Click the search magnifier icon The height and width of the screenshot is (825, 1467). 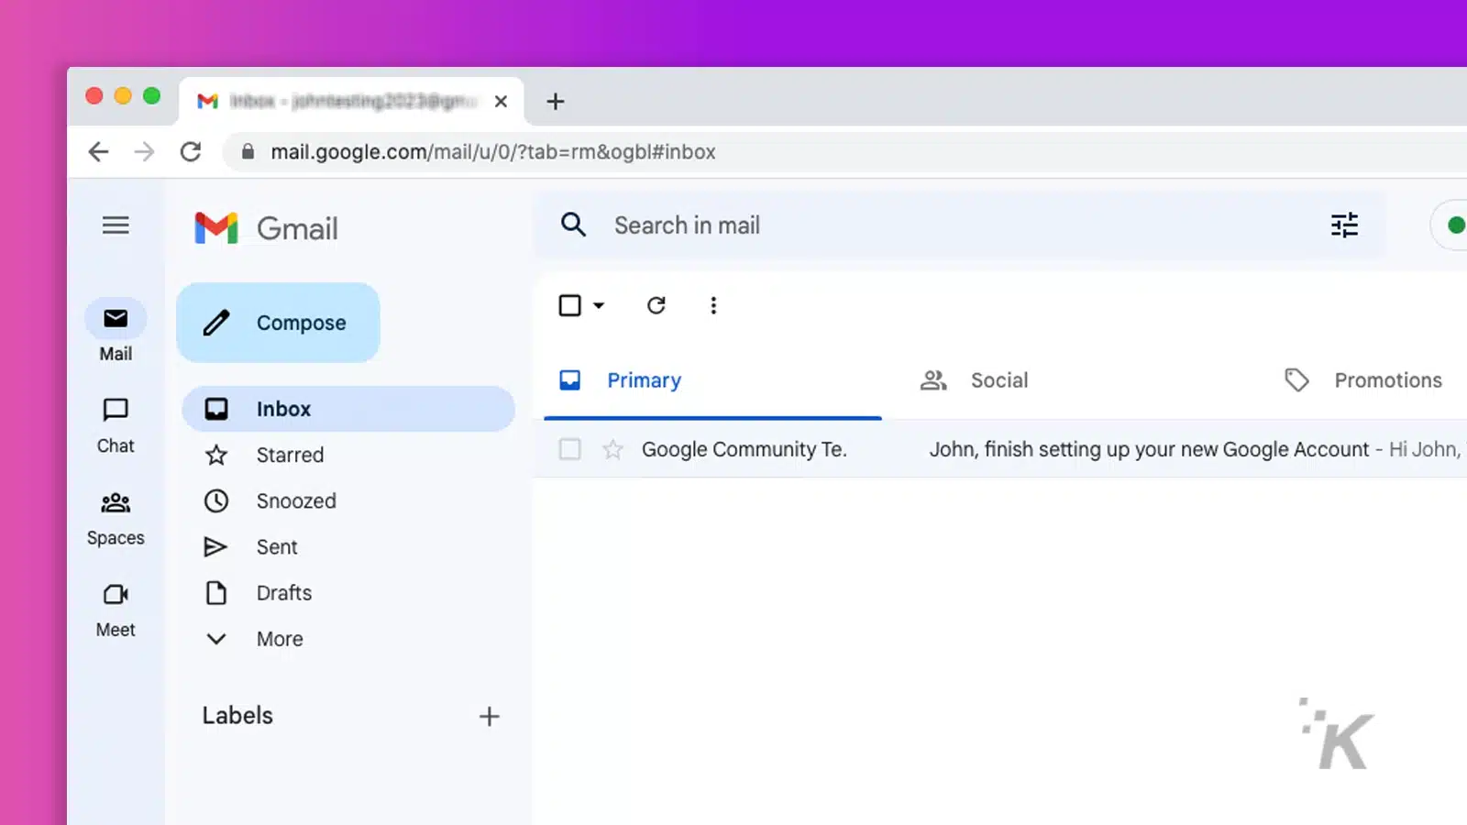(x=574, y=225)
